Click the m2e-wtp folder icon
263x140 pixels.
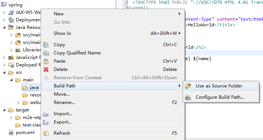coord(18,117)
